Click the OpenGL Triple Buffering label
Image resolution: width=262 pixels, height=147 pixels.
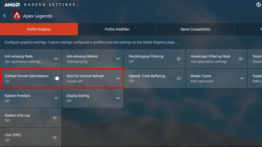pos(147,76)
